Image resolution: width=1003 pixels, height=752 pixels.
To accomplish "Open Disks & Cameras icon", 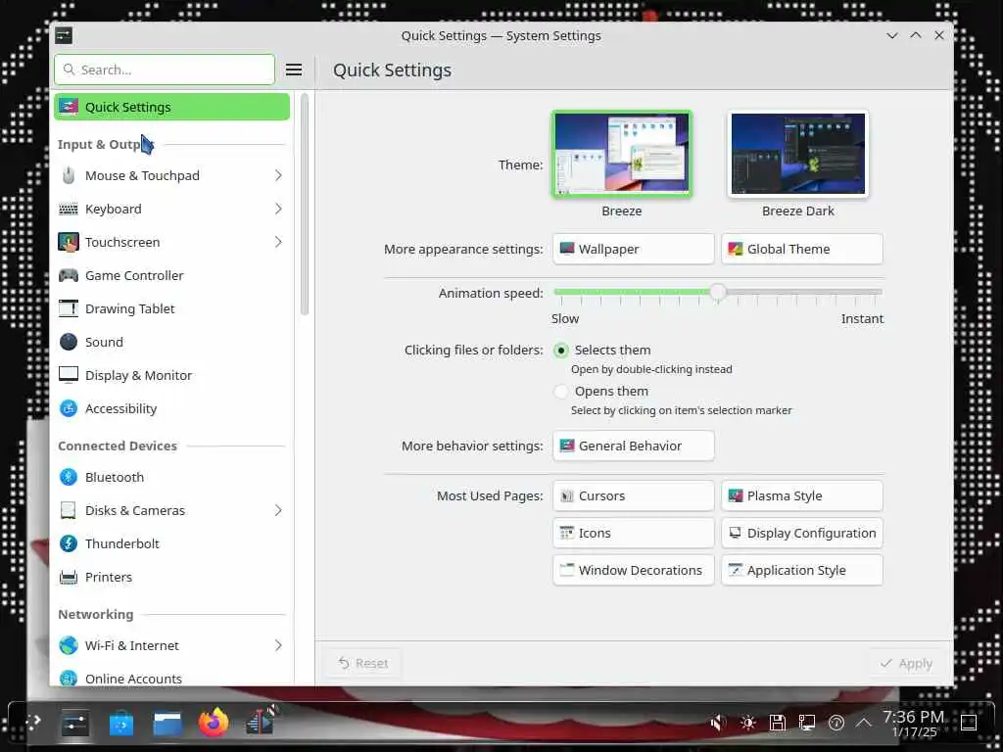I will click(x=69, y=510).
